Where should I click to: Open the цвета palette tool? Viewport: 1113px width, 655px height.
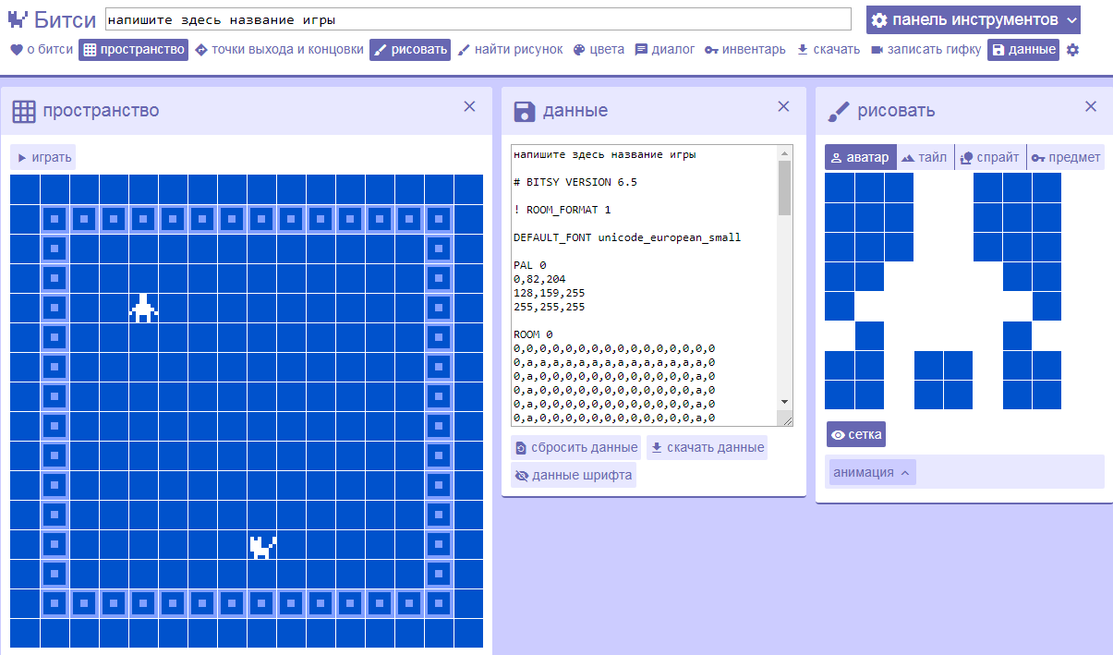pos(599,50)
